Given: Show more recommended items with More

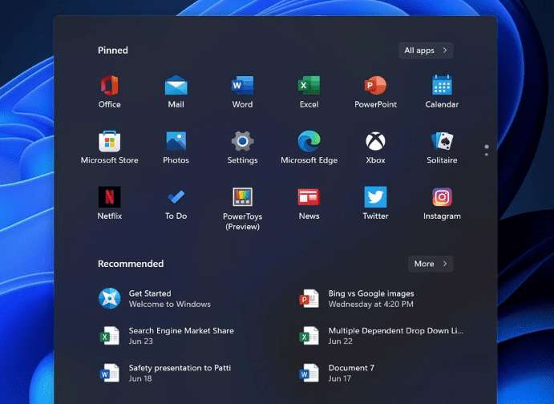Looking at the screenshot, I should pos(431,264).
